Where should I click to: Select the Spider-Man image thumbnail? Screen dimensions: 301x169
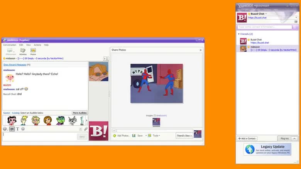(156, 122)
